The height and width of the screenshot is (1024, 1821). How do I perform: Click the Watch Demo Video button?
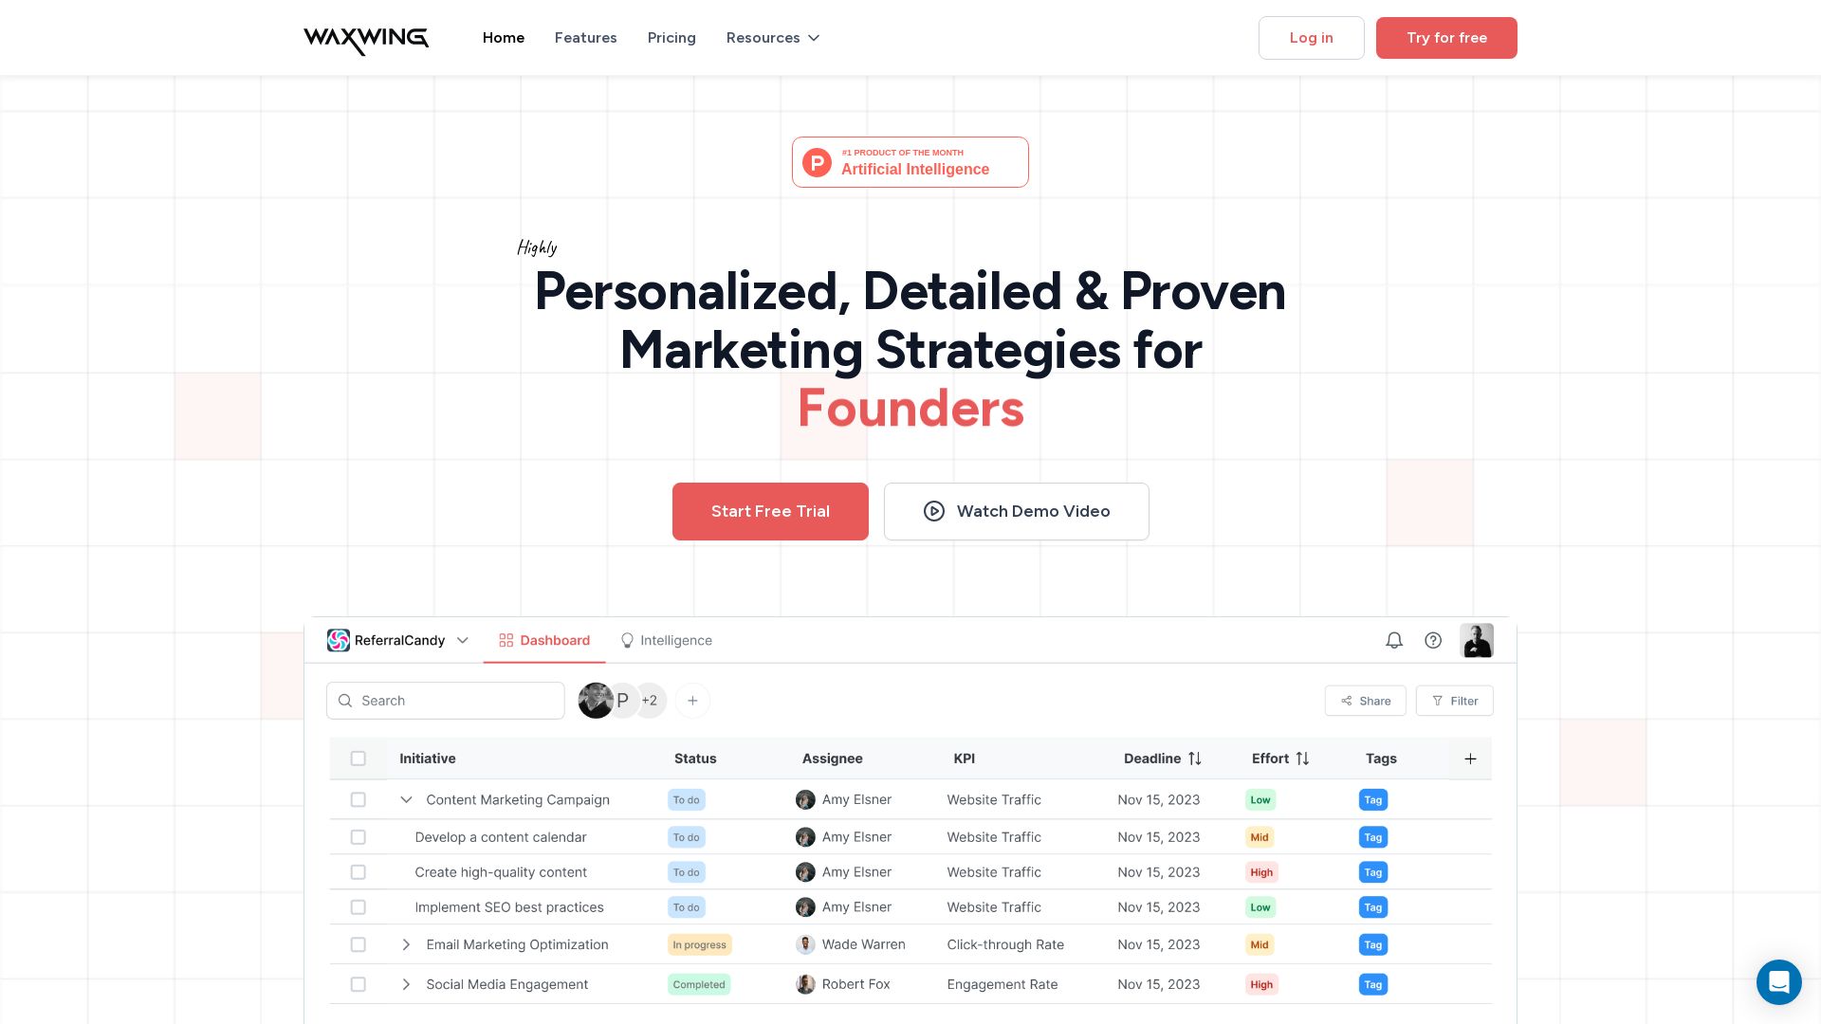1016,511
